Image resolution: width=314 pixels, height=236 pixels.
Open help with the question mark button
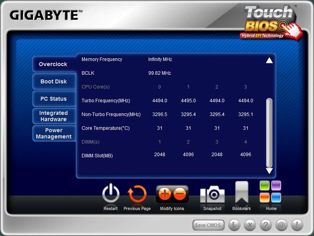tap(266, 225)
